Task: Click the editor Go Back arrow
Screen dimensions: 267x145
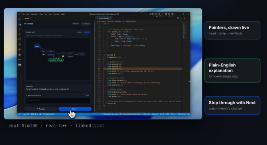Action: (181, 18)
